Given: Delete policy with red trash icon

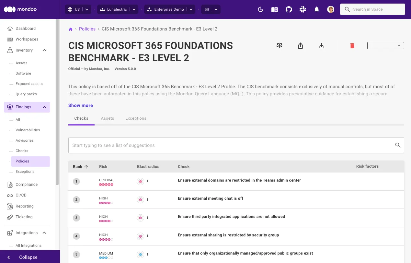Looking at the screenshot, I should 352,46.
